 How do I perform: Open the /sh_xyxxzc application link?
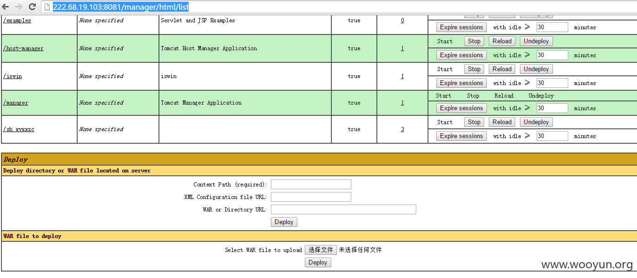(19, 129)
